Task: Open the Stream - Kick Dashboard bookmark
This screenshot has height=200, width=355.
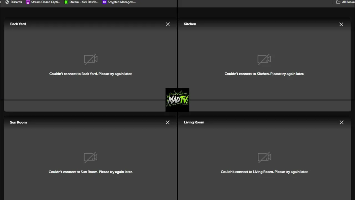Action: pyautogui.click(x=81, y=2)
